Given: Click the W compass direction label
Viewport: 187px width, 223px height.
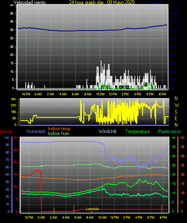Looking at the screenshot, I should pyautogui.click(x=177, y=105).
